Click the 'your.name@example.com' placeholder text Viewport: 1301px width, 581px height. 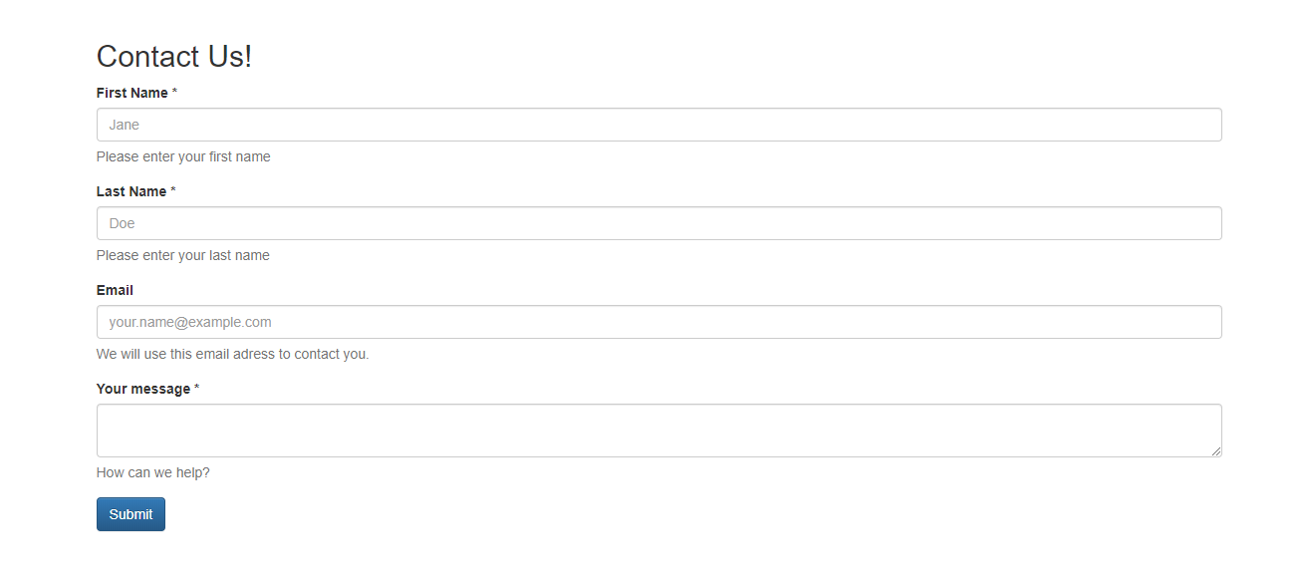click(190, 322)
